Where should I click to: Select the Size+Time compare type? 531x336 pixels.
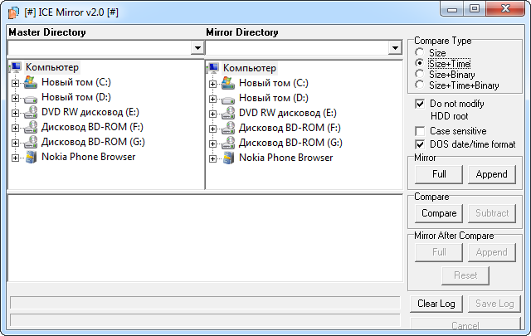tap(420, 63)
